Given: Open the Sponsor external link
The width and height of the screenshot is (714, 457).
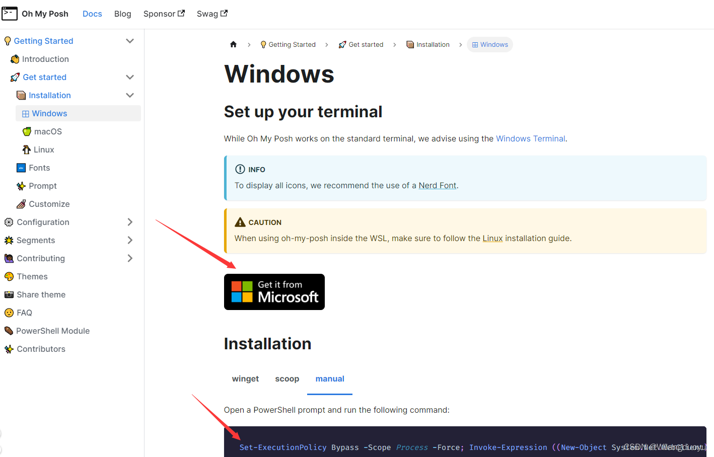Looking at the screenshot, I should (x=164, y=14).
